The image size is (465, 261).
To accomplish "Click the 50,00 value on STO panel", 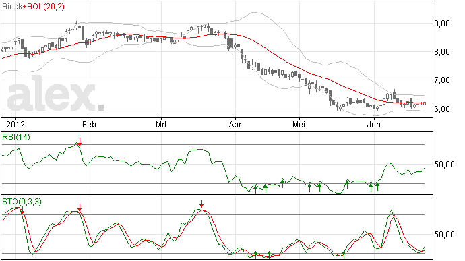I will pyautogui.click(x=444, y=235).
